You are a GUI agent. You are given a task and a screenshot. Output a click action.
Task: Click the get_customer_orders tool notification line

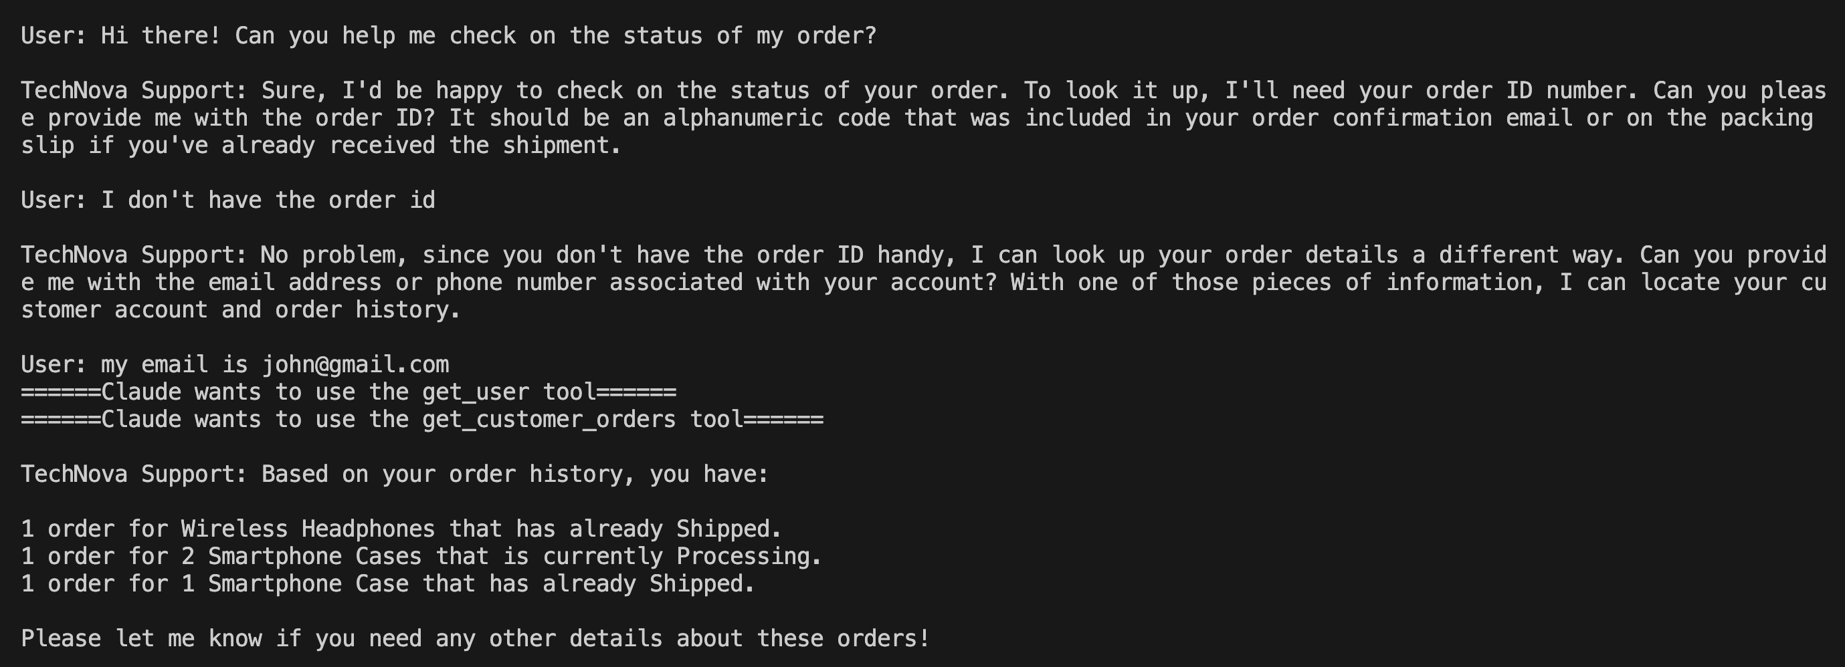422,419
